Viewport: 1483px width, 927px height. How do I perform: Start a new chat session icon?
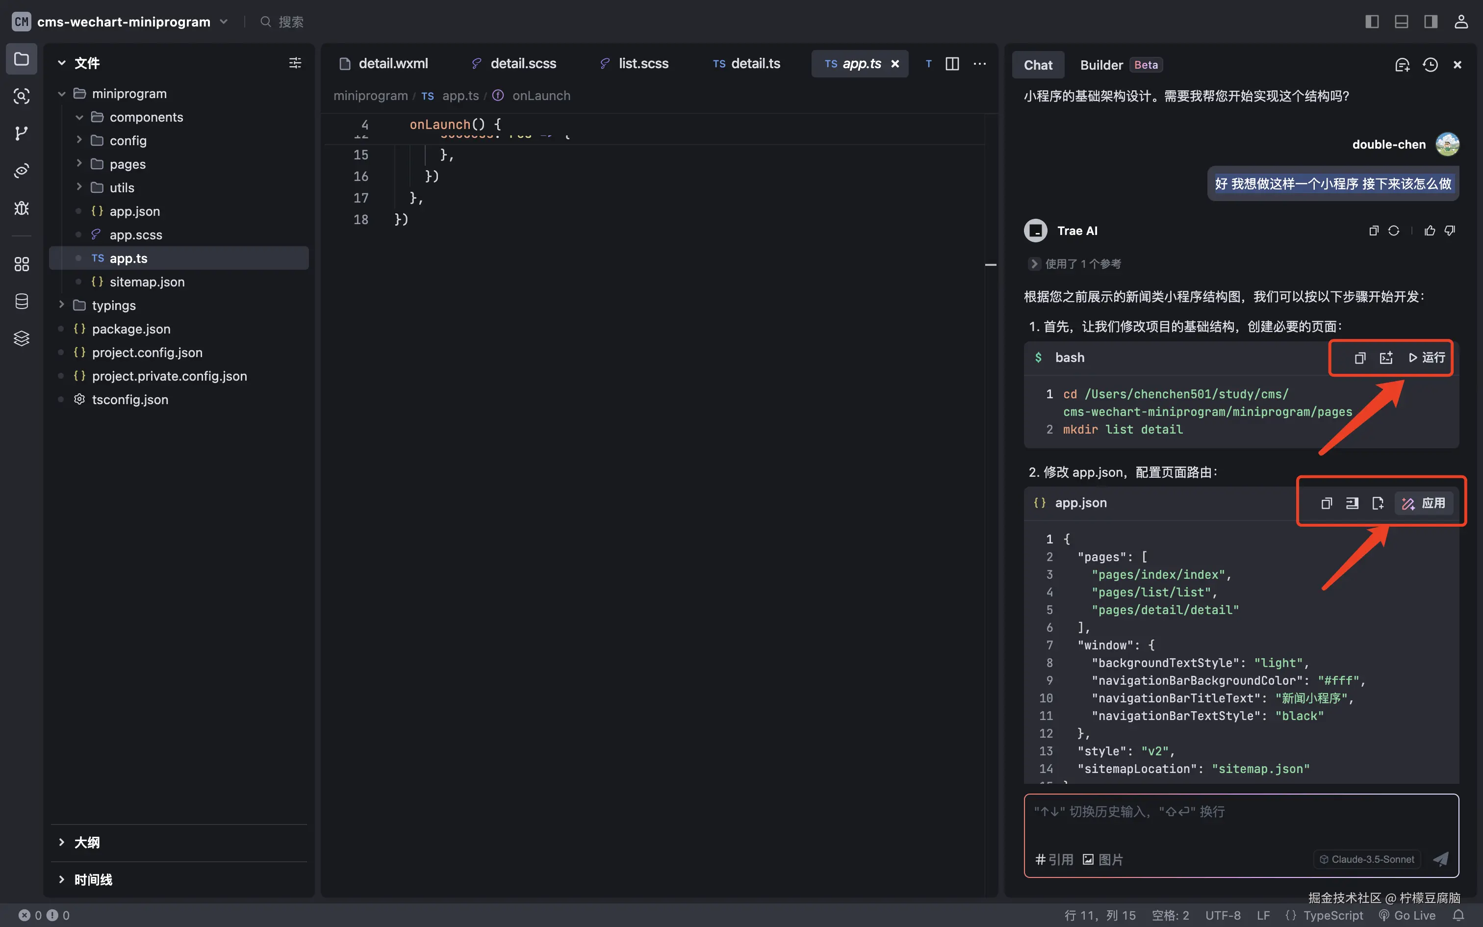coord(1402,65)
